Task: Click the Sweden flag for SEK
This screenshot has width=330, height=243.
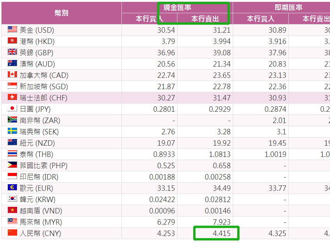Action: (12, 131)
